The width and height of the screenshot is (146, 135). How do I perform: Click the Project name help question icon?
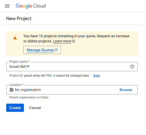point(132,67)
